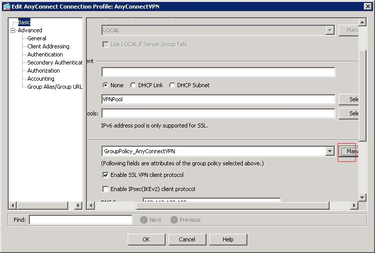Image resolution: width=375 pixels, height=253 pixels.
Task: Select the Advanced tree item
Action: (30, 30)
